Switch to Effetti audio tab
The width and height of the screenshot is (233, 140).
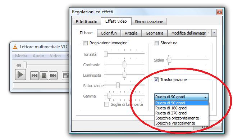[x=87, y=22]
